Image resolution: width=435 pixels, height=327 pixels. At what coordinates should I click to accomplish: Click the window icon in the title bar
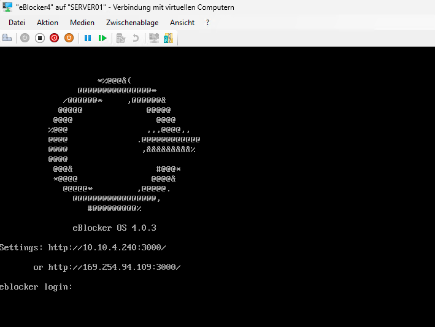8,7
